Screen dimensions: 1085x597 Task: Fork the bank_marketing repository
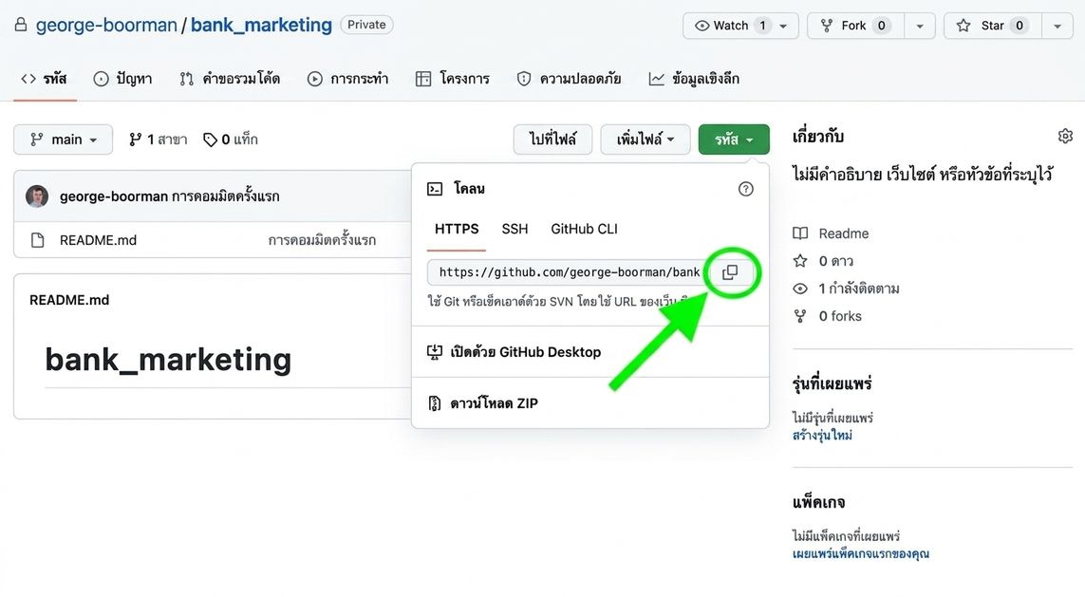pos(855,26)
